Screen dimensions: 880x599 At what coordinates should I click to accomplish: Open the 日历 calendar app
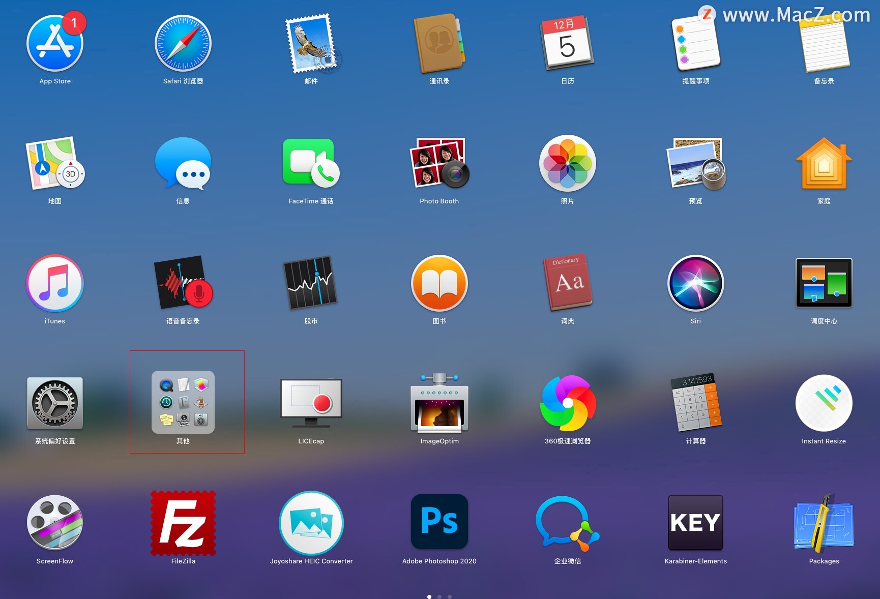[x=568, y=43]
